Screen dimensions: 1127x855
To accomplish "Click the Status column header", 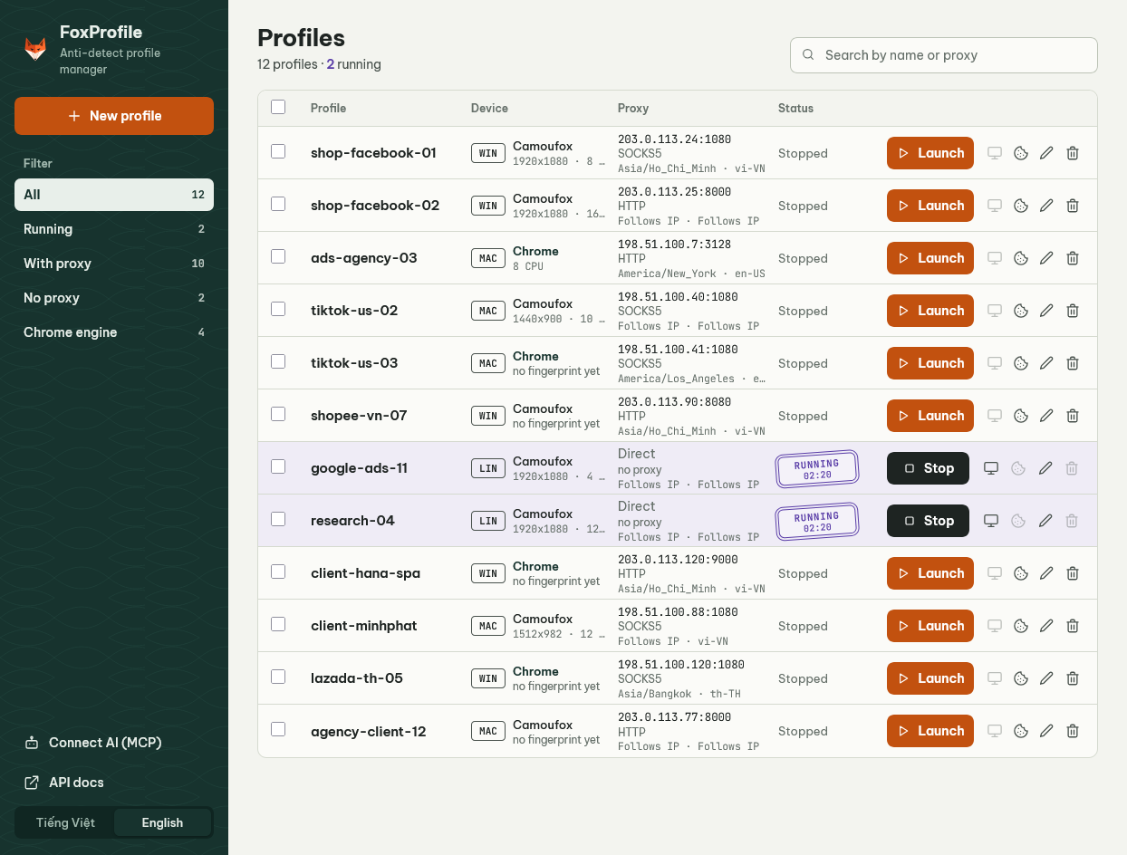I will pos(795,108).
